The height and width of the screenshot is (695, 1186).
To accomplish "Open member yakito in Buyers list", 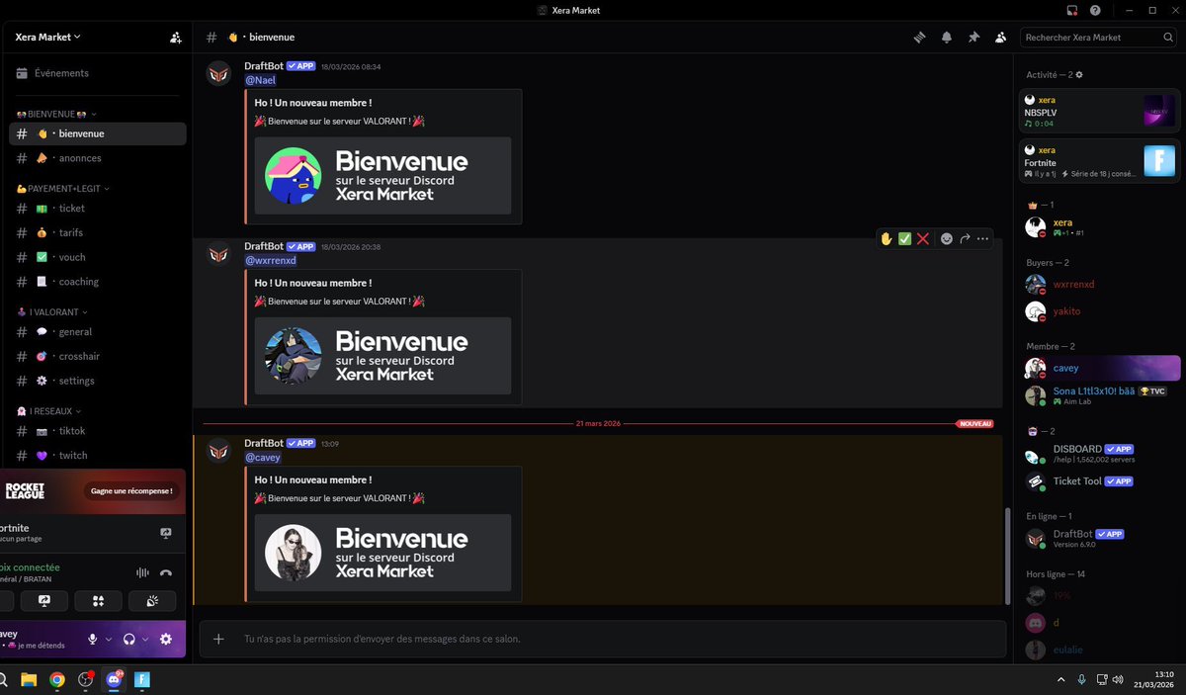I will point(1099,311).
